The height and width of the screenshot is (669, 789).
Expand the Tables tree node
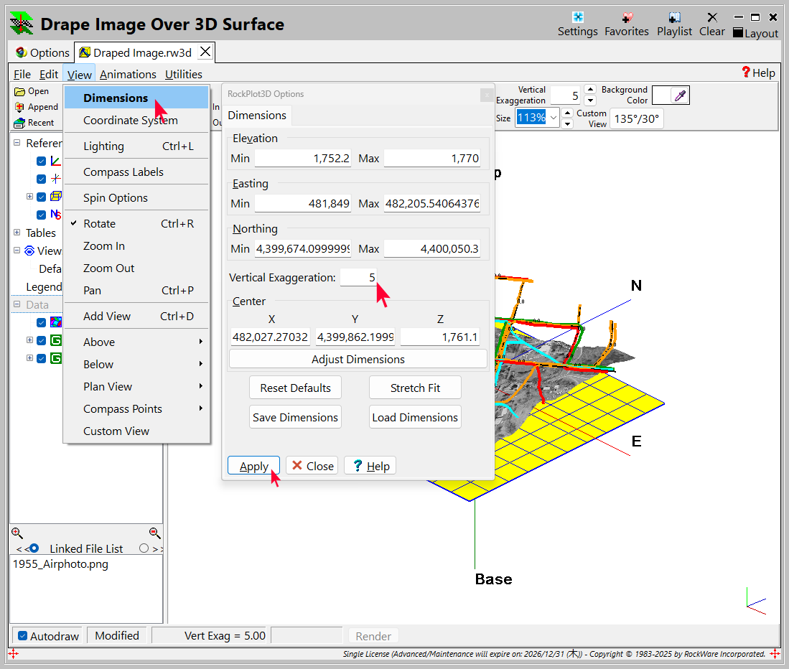[x=17, y=233]
